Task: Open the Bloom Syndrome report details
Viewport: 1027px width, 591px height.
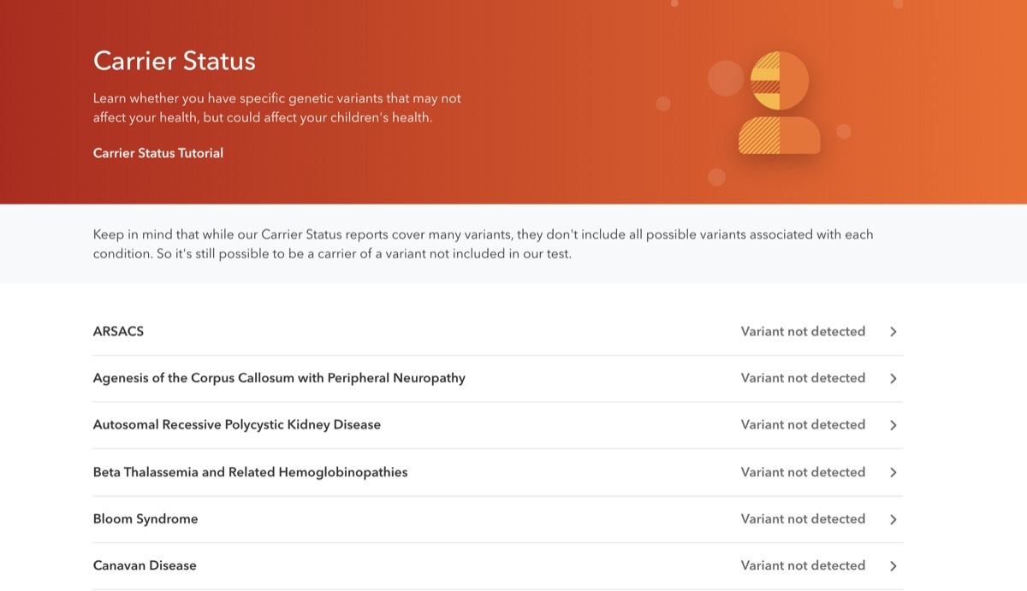Action: click(x=145, y=519)
